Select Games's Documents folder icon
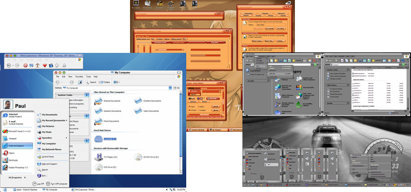Screen dimensions: 411x192 click(98, 111)
